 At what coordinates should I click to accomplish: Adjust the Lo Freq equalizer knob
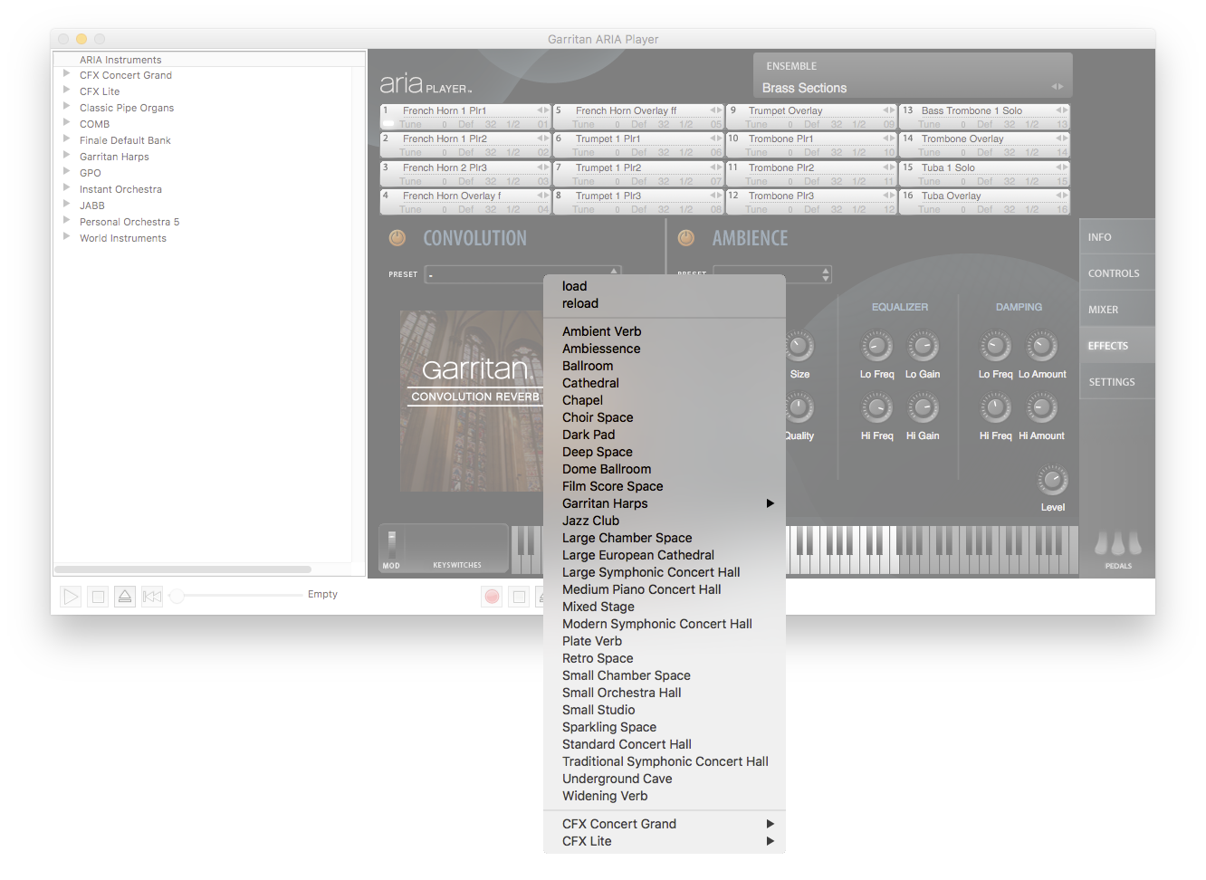click(876, 346)
